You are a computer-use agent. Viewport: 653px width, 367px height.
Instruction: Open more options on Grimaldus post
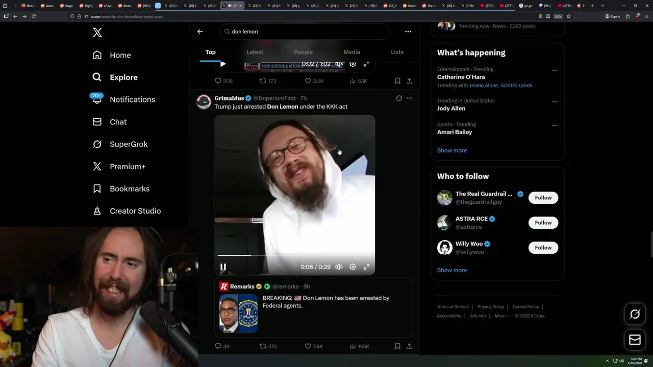[x=409, y=98]
